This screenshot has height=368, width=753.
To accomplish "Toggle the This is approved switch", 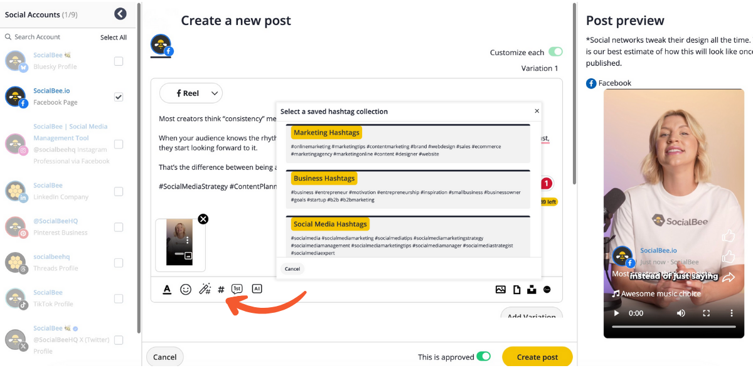I will tap(483, 357).
